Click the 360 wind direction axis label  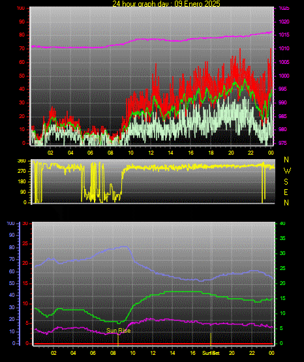click(22, 161)
